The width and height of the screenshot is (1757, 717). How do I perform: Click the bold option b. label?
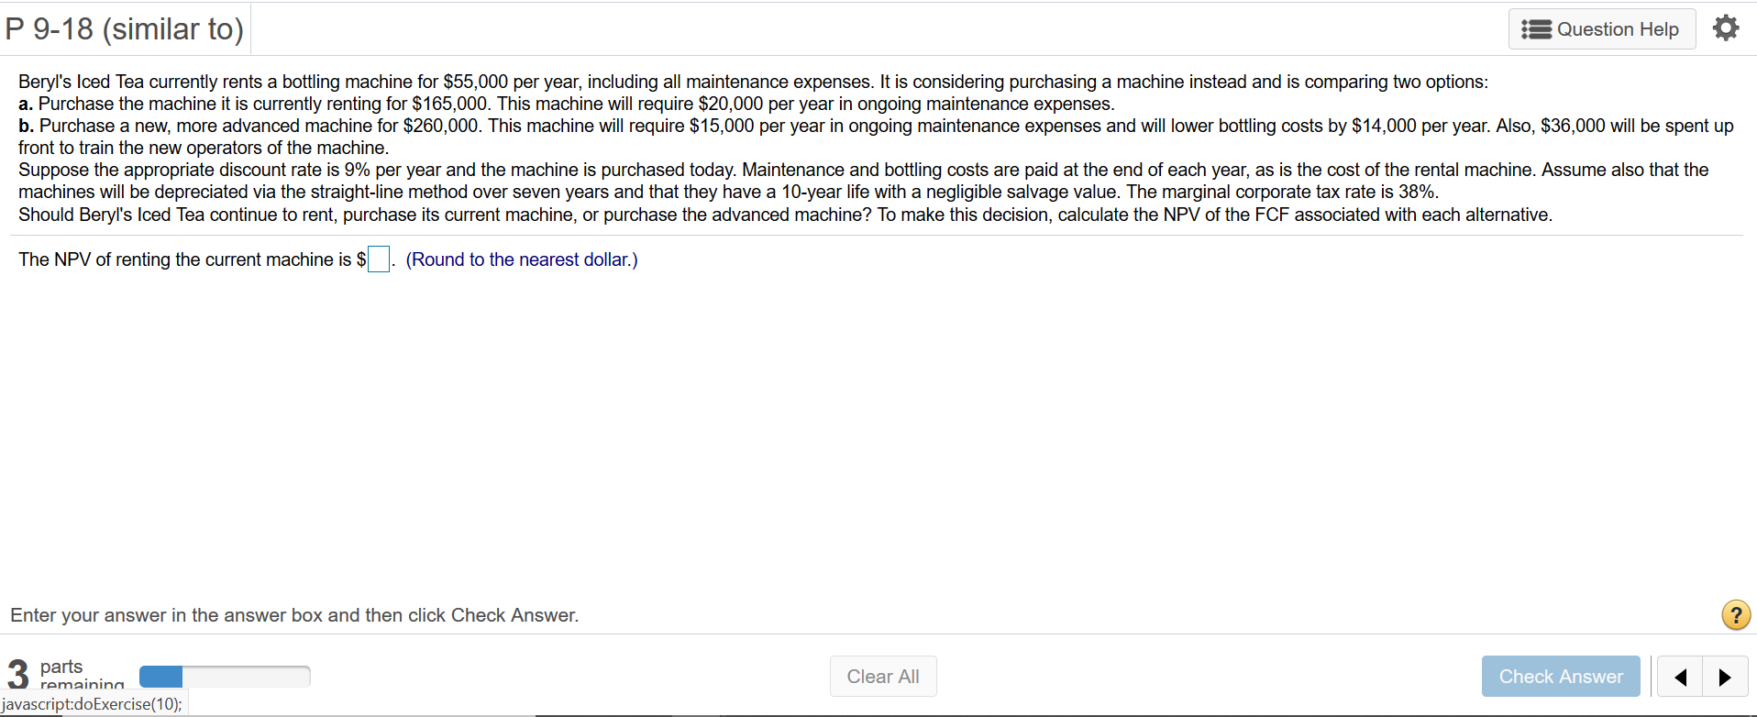(27, 126)
